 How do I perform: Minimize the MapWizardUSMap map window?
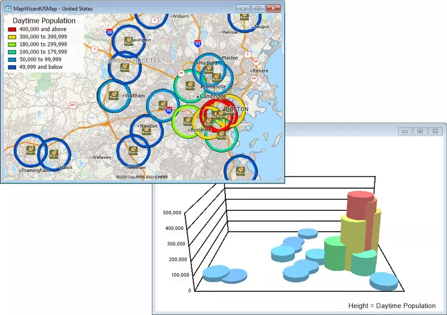click(243, 8)
